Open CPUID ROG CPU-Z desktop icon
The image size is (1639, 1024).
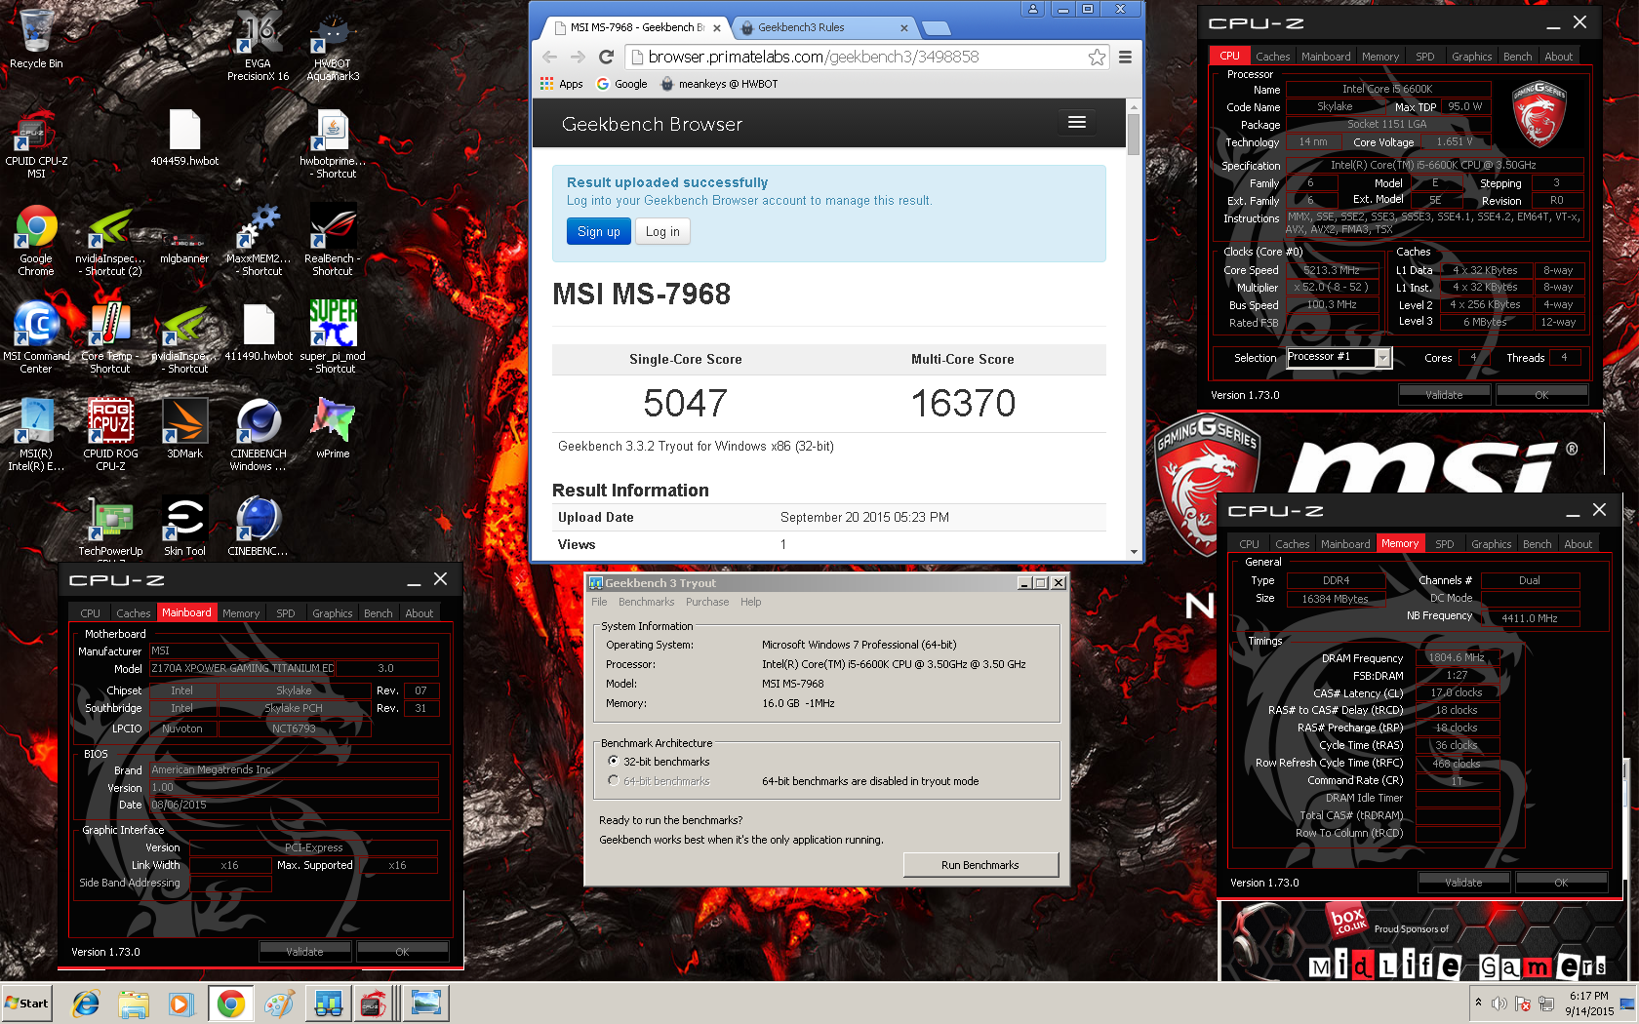coord(110,435)
